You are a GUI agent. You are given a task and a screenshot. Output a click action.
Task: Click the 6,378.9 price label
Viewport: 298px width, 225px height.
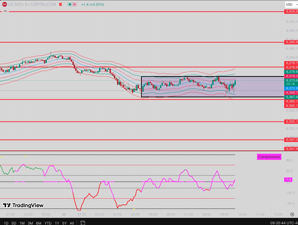coord(291,67)
